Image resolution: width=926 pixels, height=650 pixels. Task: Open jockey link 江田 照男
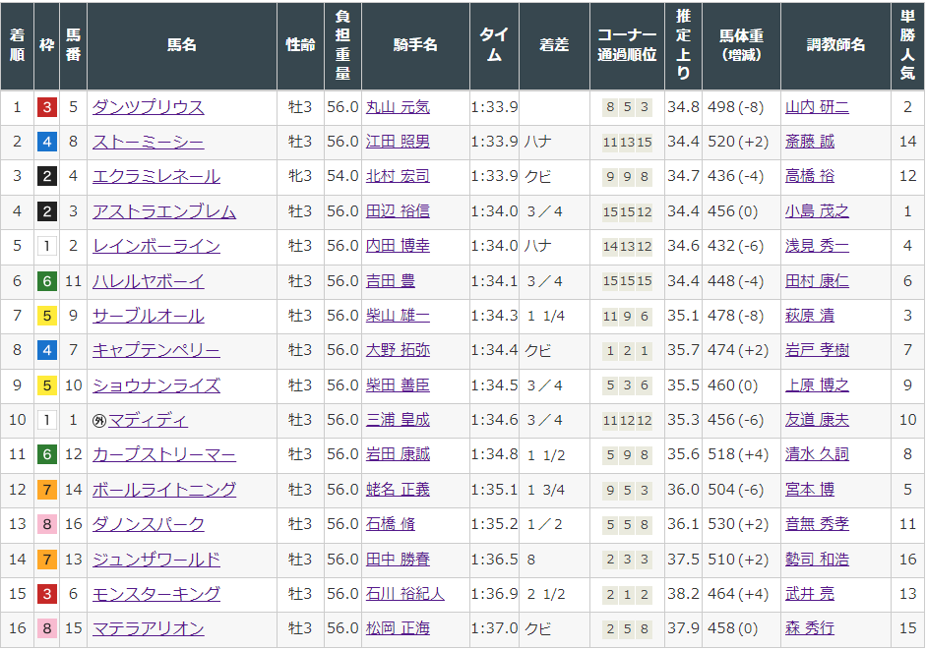(x=398, y=142)
